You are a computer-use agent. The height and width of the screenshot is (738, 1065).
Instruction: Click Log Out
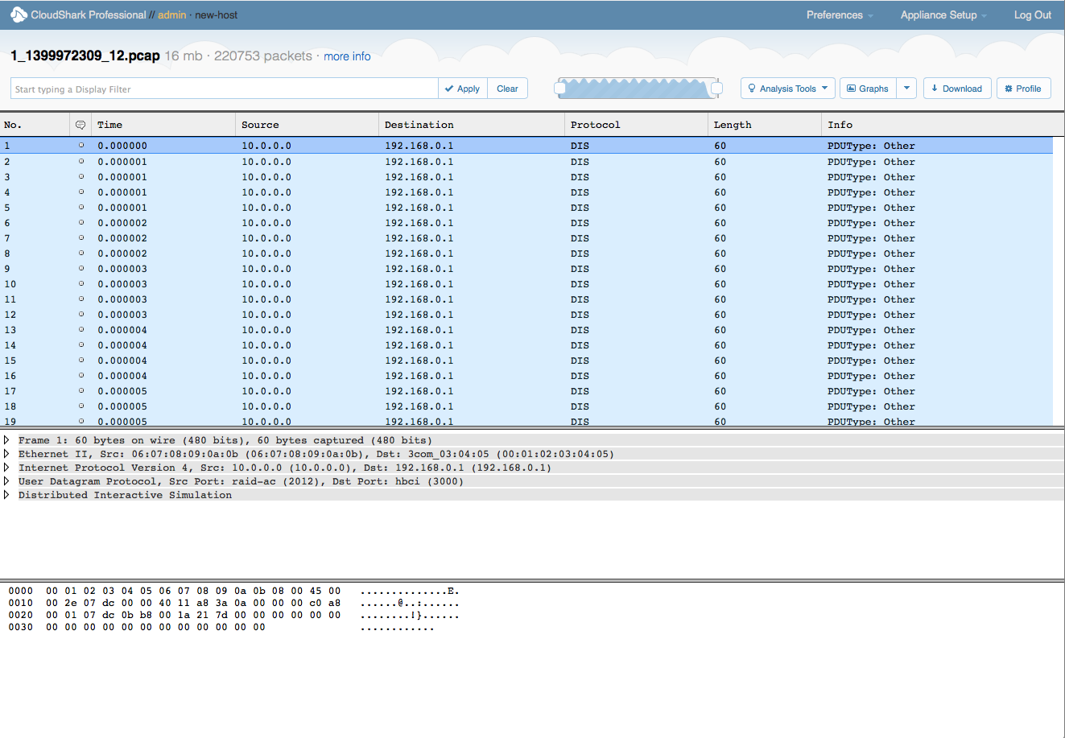(x=1033, y=14)
